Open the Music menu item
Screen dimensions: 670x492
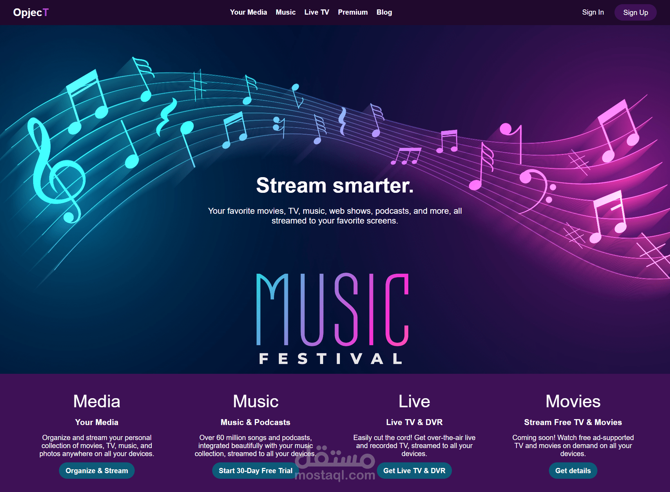coord(285,12)
